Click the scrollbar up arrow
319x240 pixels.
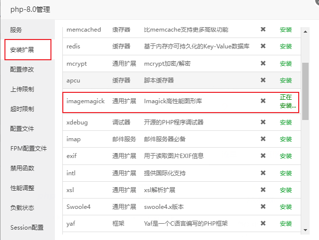pyautogui.click(x=305, y=32)
